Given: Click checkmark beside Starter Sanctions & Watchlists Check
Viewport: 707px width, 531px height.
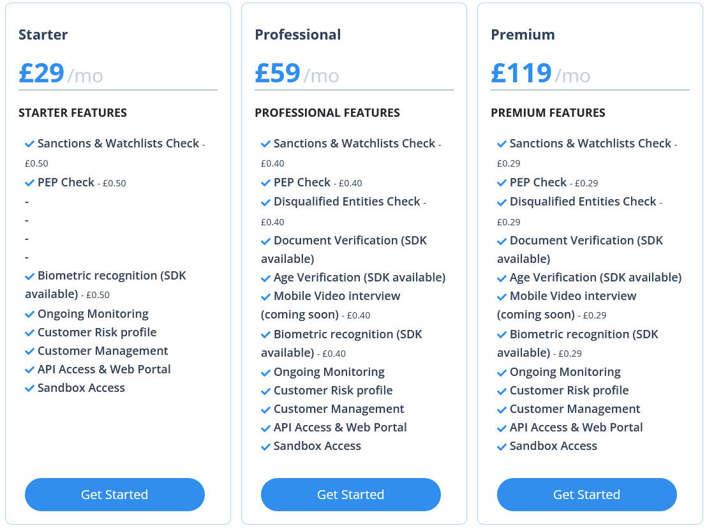Looking at the screenshot, I should (x=30, y=144).
